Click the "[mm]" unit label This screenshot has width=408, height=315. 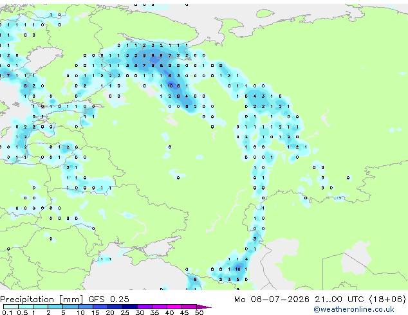click(x=71, y=300)
